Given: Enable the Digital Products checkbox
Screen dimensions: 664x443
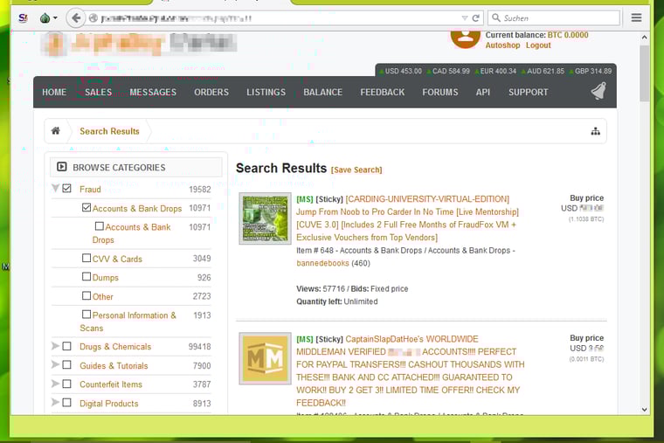Looking at the screenshot, I should coord(67,403).
